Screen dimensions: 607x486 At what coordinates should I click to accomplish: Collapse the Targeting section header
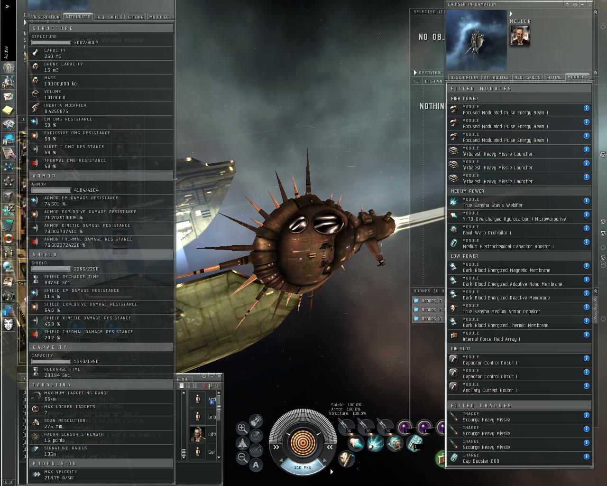click(x=101, y=385)
